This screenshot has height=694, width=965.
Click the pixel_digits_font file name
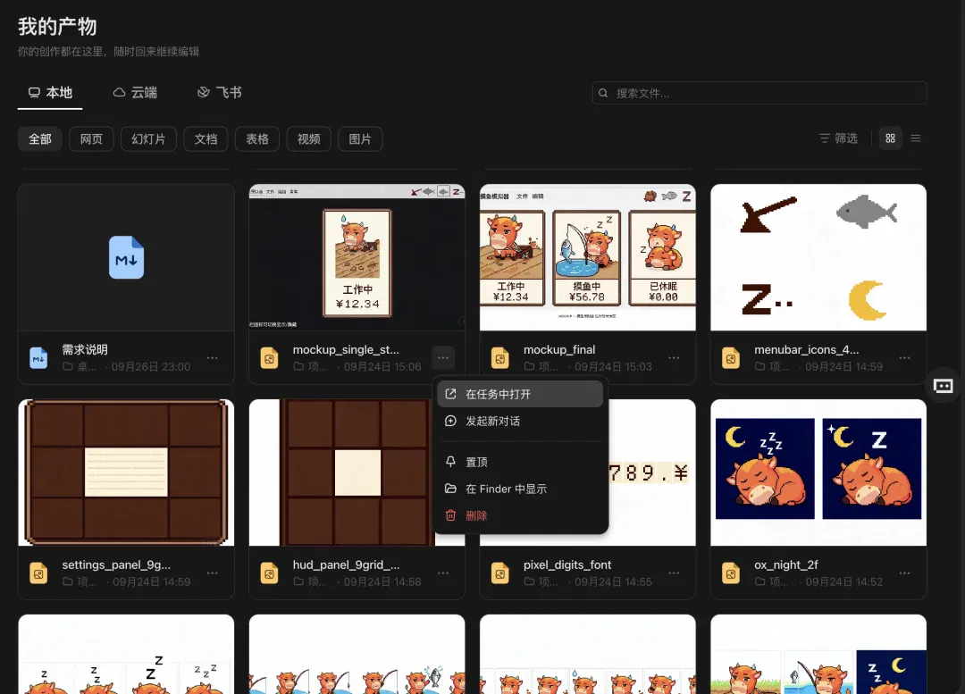(x=567, y=564)
